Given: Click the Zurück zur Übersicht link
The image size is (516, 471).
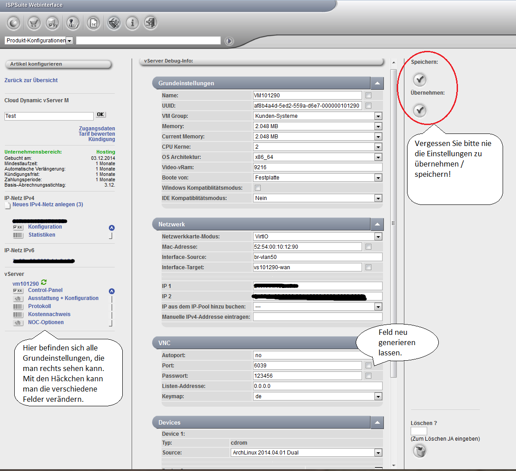Looking at the screenshot, I should point(31,80).
